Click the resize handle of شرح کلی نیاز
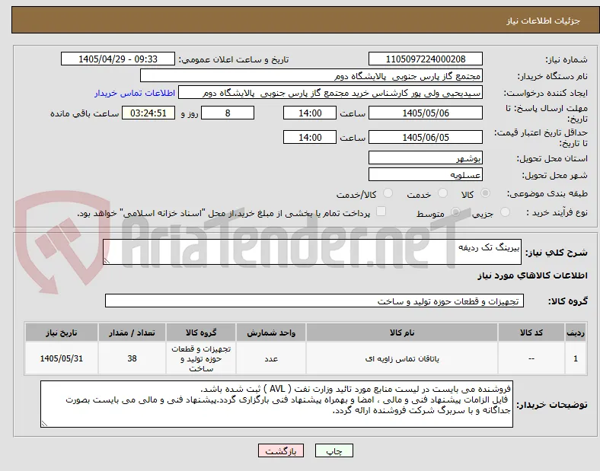 pos(107,261)
